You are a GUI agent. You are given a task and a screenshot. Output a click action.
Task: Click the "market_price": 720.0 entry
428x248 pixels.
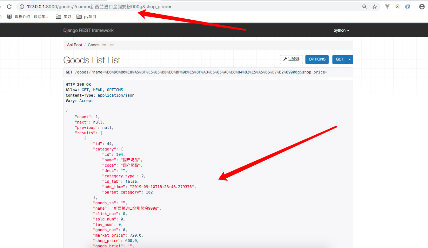(118, 235)
